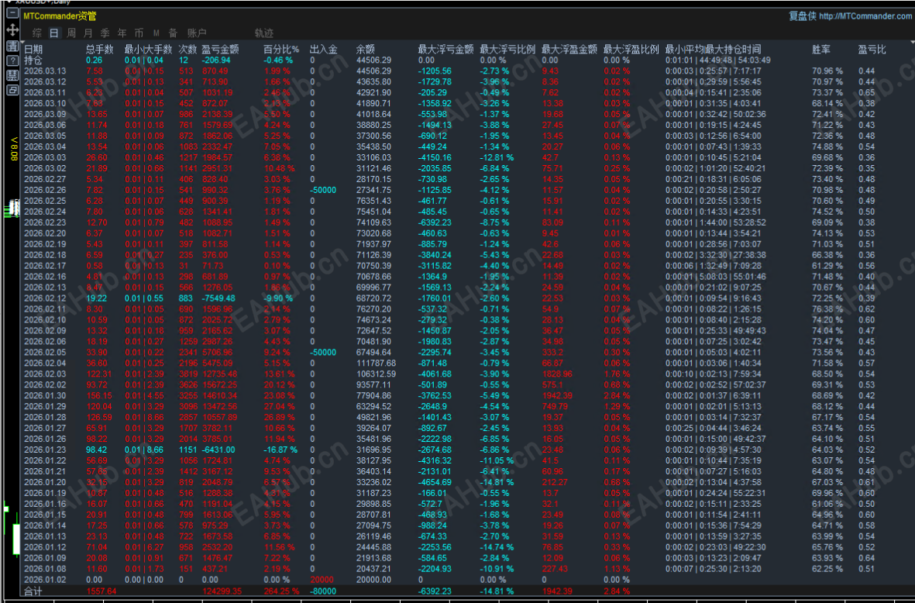Select the 2026.03.13 date row
The height and width of the screenshot is (603, 915).
(45, 71)
